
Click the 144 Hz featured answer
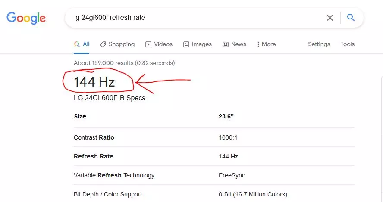(94, 82)
